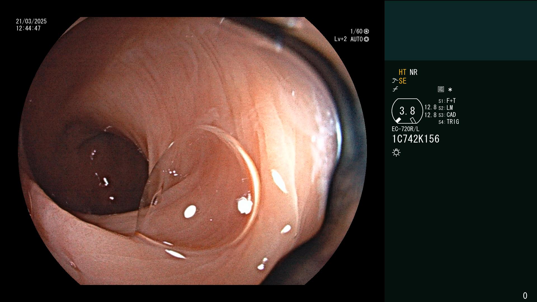Click the S3: CAD switch assignment

pos(447,115)
